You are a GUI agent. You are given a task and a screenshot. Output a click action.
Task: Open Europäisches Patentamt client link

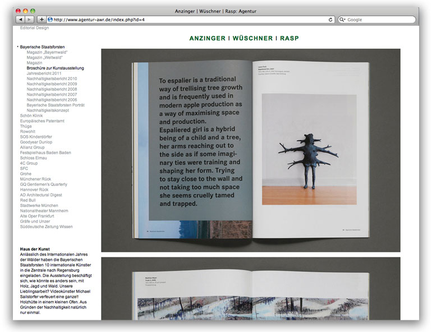click(42, 121)
